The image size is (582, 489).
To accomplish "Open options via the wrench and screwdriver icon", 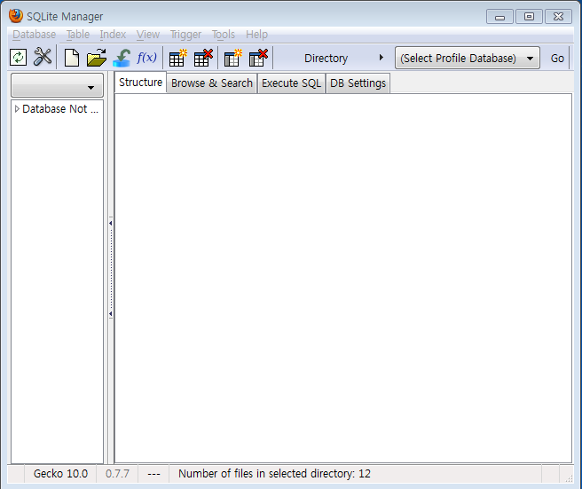I will pyautogui.click(x=43, y=57).
